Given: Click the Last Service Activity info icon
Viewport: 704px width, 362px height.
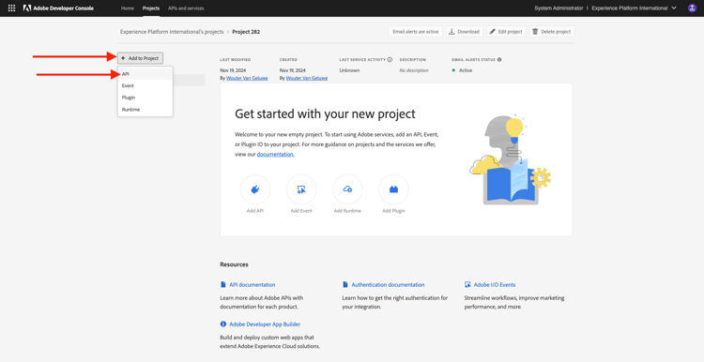Looking at the screenshot, I should click(x=390, y=60).
